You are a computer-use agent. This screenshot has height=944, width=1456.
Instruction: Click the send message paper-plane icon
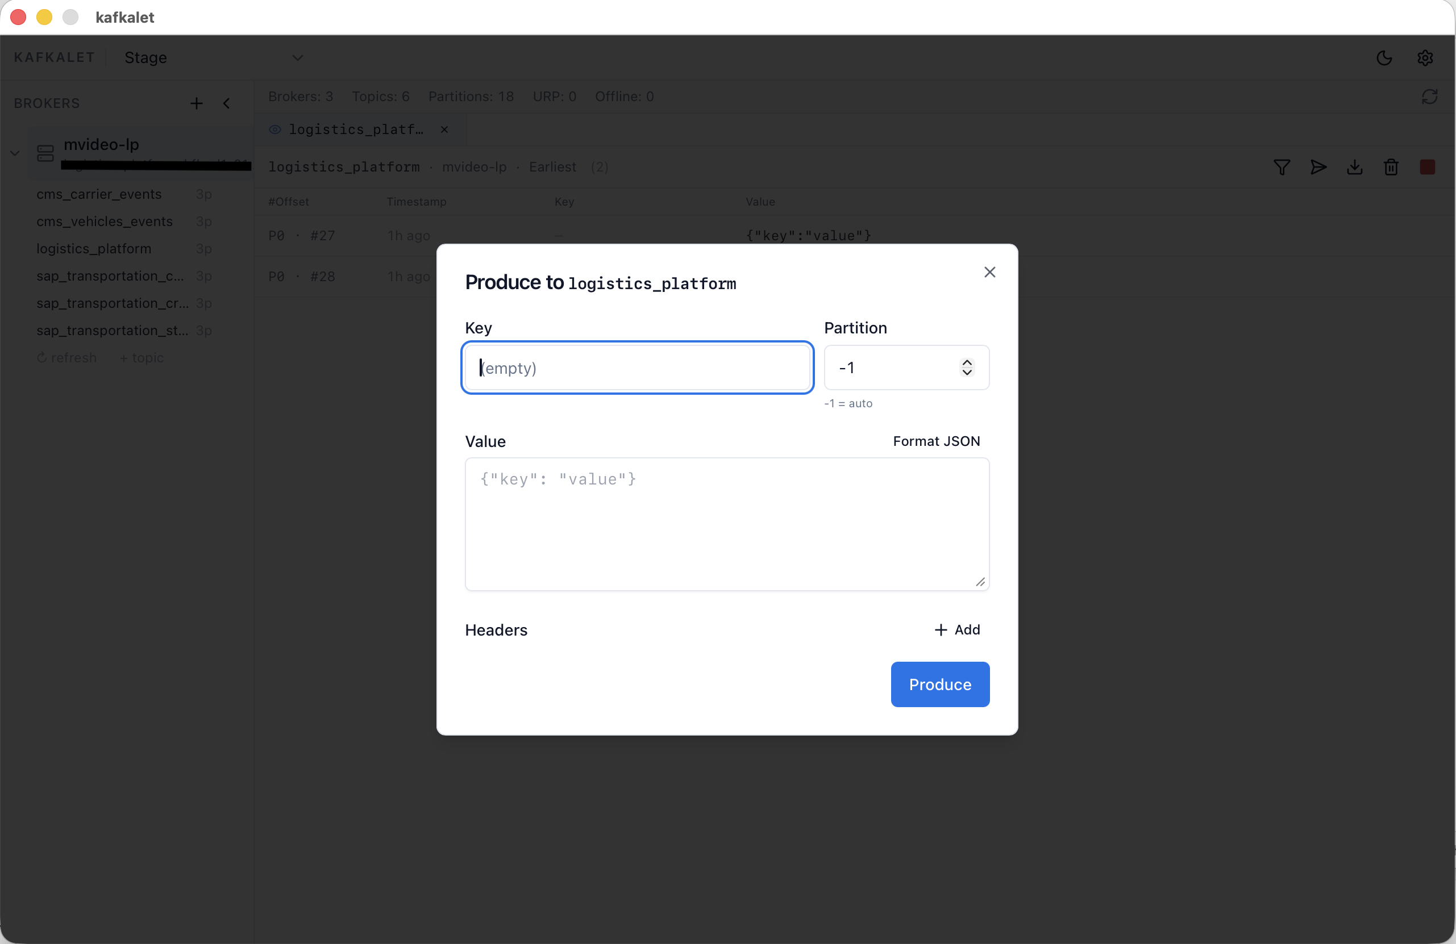(1318, 167)
